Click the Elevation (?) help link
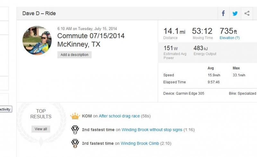The width and height of the screenshot is (257, 157). (229, 38)
